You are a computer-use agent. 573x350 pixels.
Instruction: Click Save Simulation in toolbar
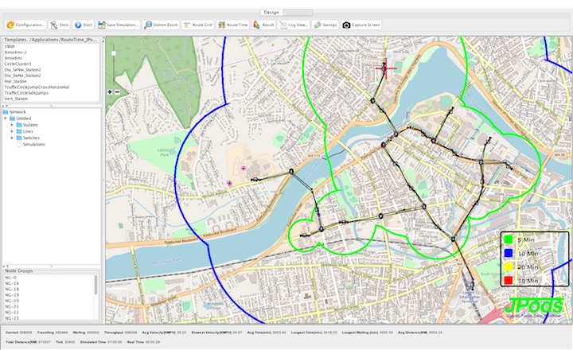pos(119,25)
